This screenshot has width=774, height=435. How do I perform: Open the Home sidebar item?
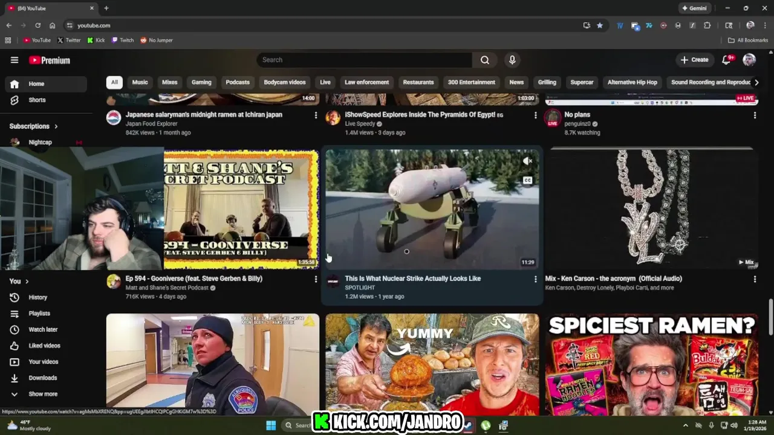point(46,84)
